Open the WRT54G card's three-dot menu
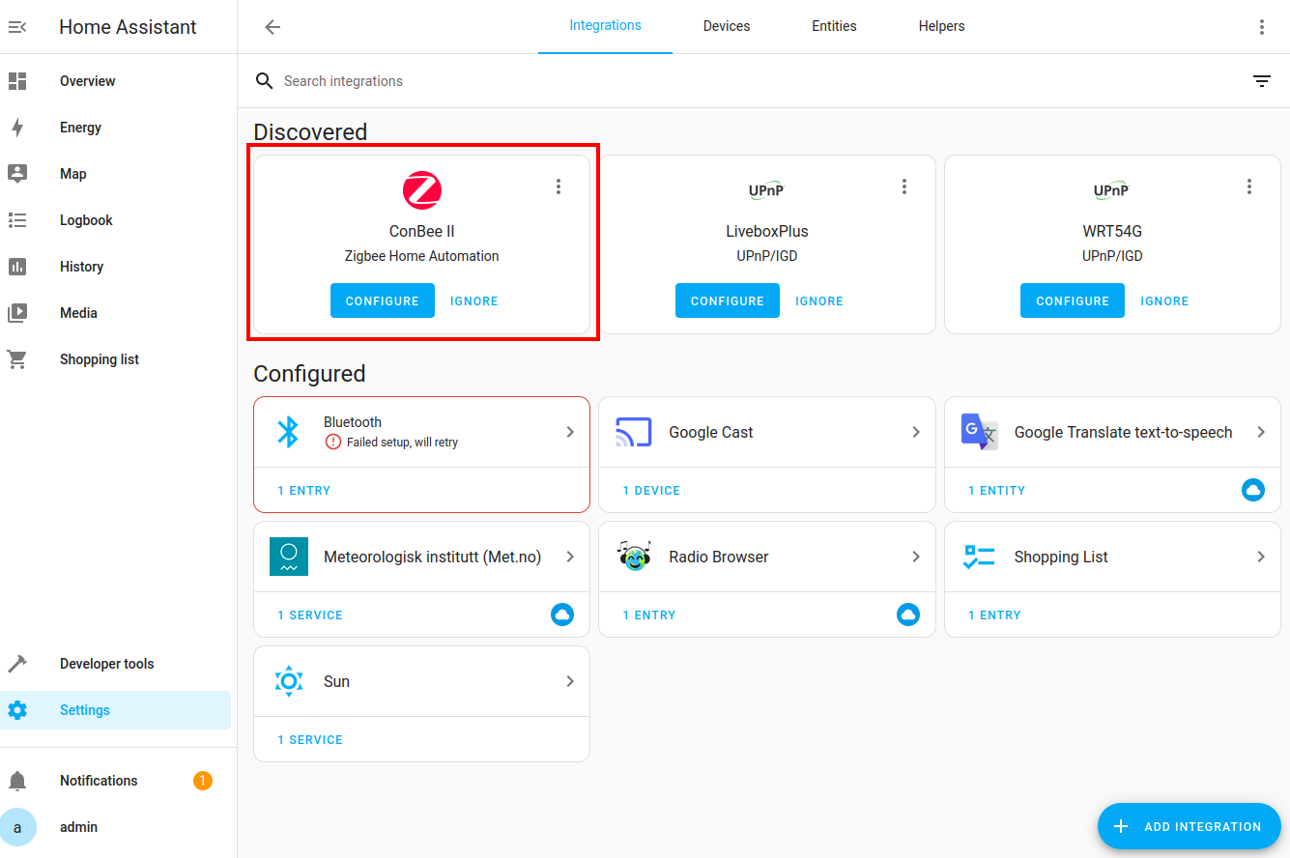 [x=1248, y=186]
